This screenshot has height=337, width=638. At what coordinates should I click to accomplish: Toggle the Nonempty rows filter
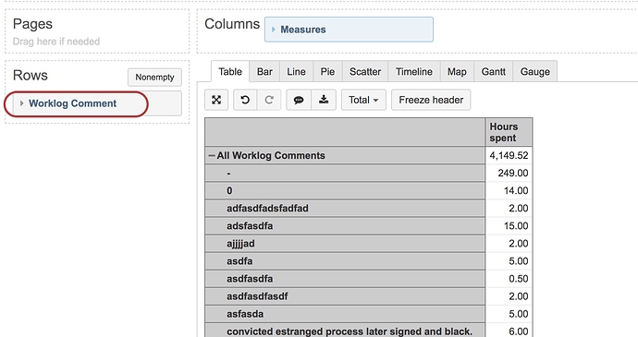click(x=154, y=78)
